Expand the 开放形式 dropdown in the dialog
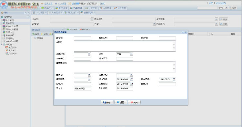The width and height of the screenshot is (242, 127). pos(89,54)
